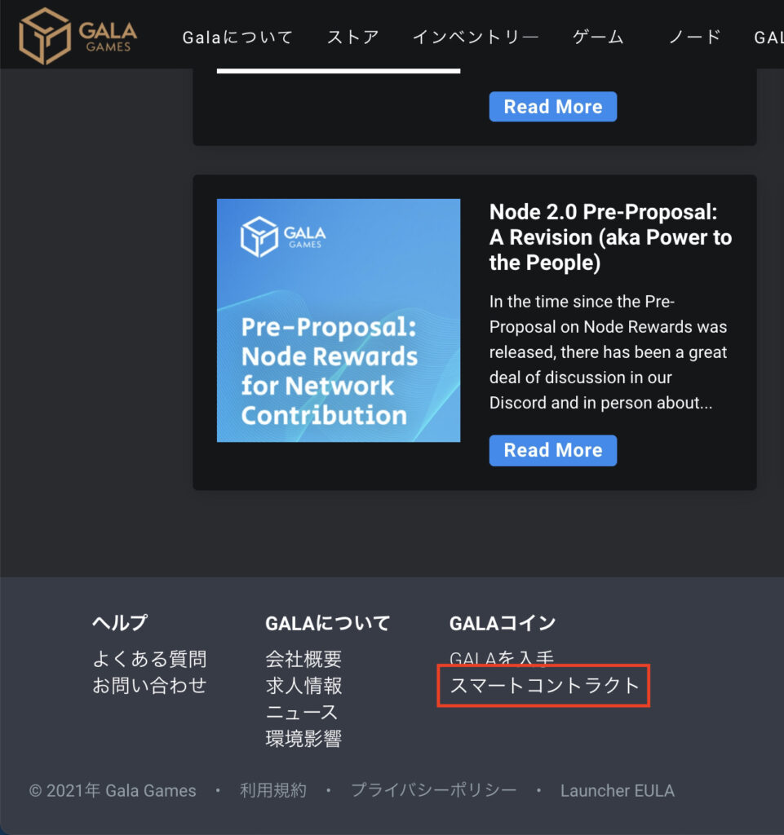
Task: Open 環境影響 footer link
Action: coord(303,739)
